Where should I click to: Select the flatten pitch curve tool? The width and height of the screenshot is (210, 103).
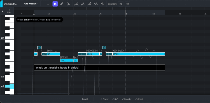pyautogui.click(x=102, y=4)
